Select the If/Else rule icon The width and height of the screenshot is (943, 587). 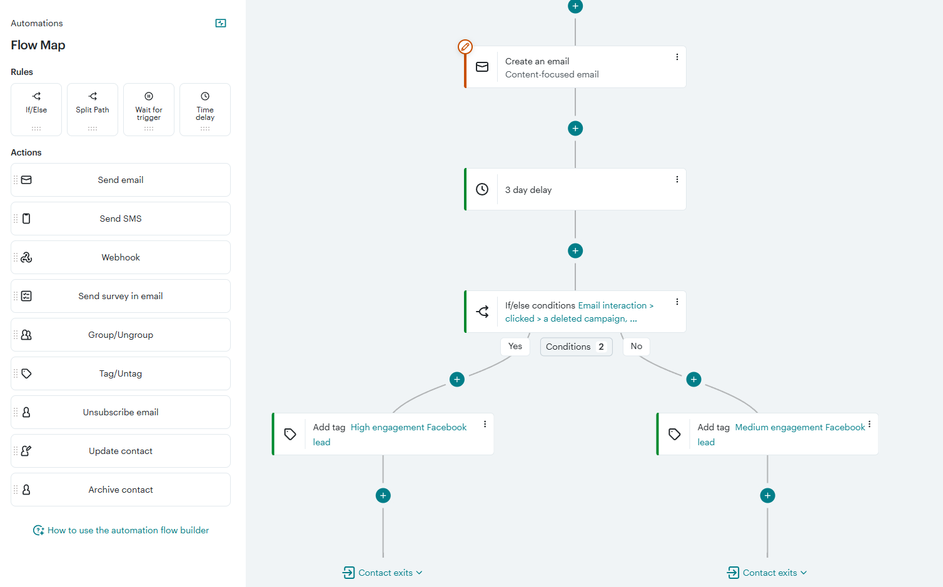(36, 96)
